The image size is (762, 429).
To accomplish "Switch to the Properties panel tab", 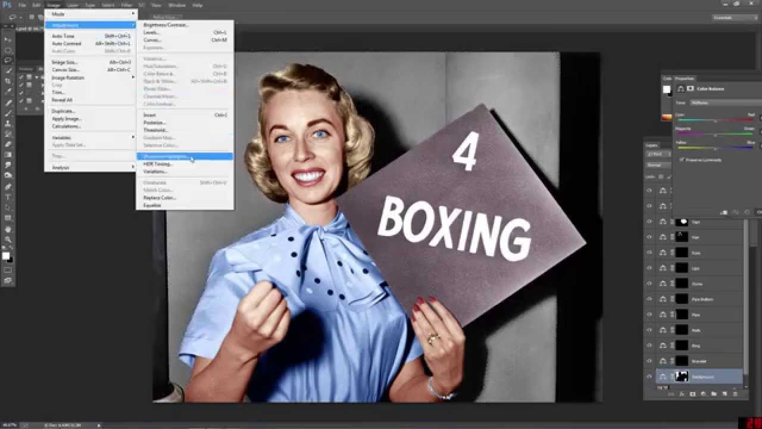I will [x=685, y=78].
